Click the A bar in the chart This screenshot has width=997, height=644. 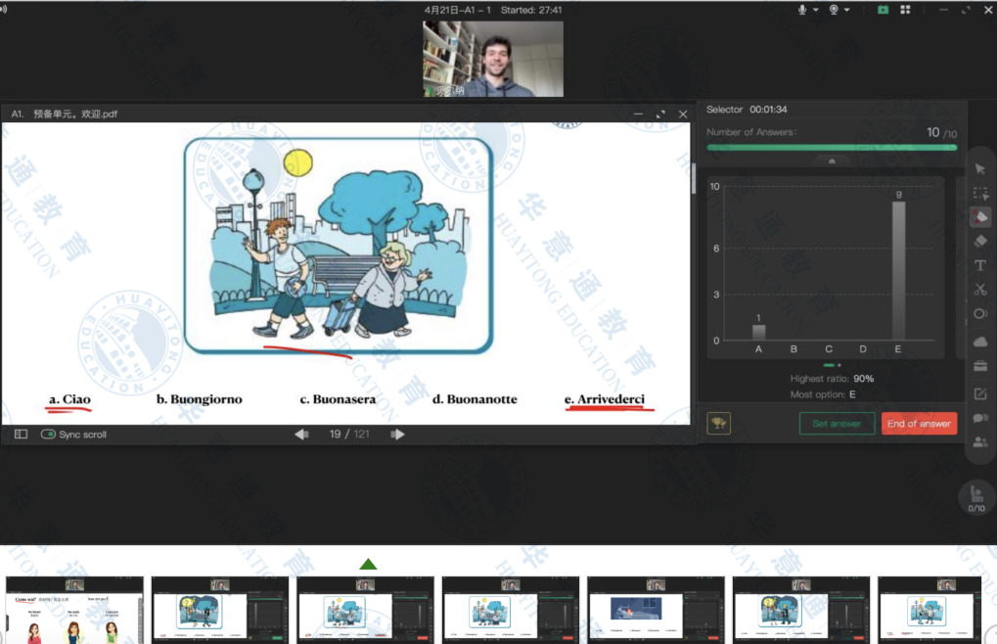pos(758,333)
